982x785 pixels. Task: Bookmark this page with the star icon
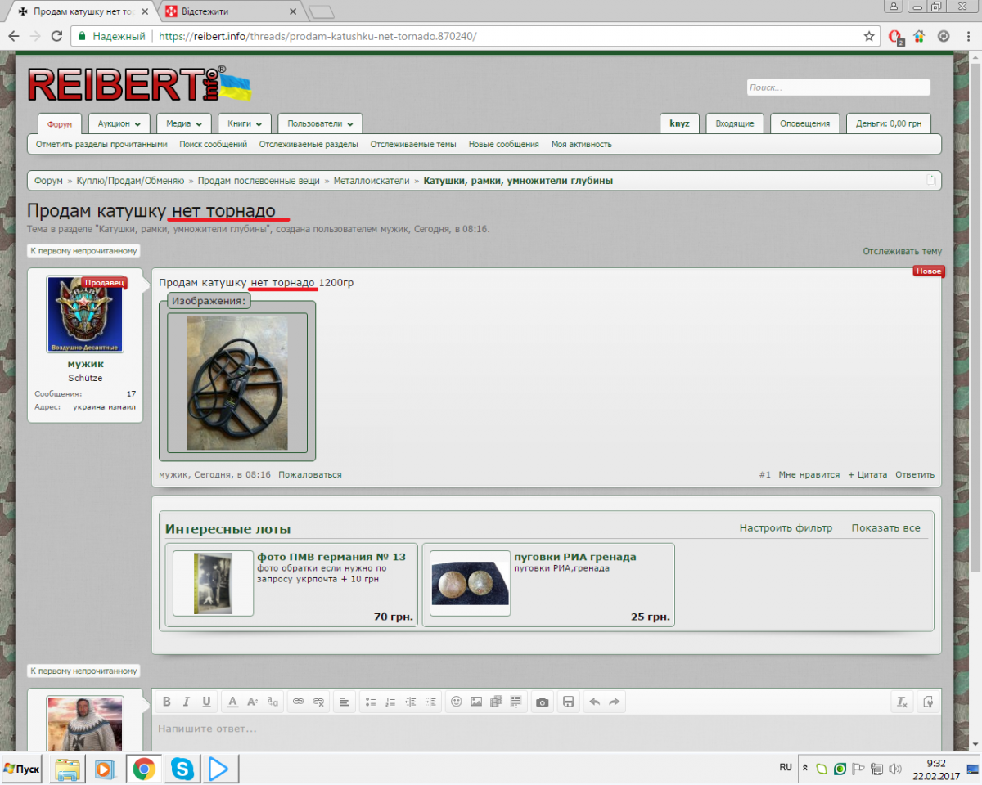[x=869, y=36]
